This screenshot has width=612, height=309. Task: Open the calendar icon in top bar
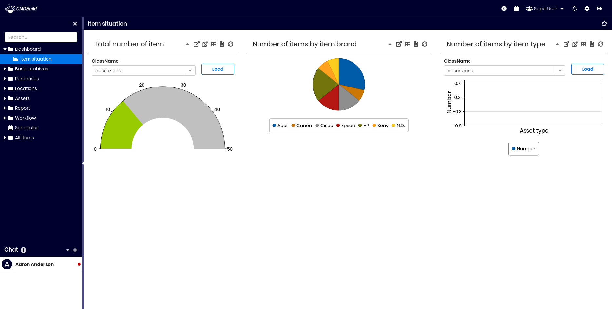pos(516,9)
